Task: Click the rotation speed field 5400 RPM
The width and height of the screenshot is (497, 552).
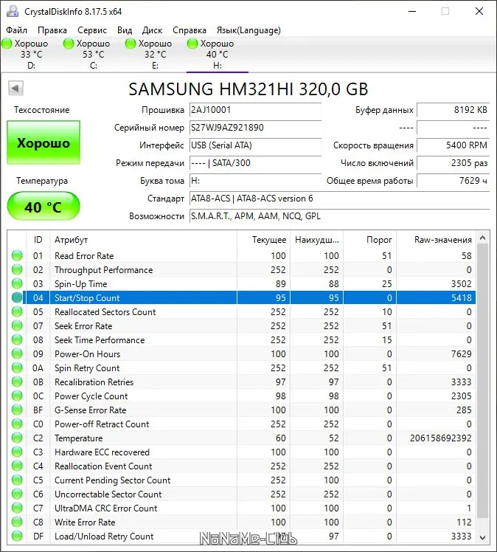Action: point(453,145)
